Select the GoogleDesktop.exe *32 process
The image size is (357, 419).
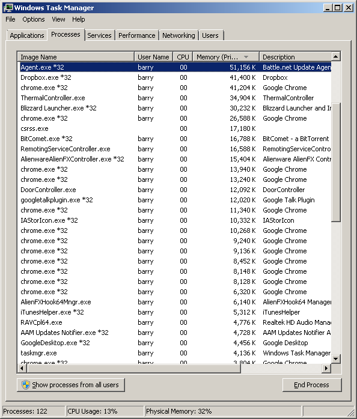pyautogui.click(x=175, y=343)
